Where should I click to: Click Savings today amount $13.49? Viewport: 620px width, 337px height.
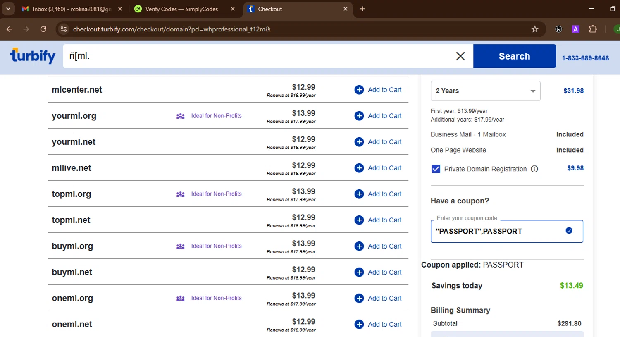(x=571, y=286)
